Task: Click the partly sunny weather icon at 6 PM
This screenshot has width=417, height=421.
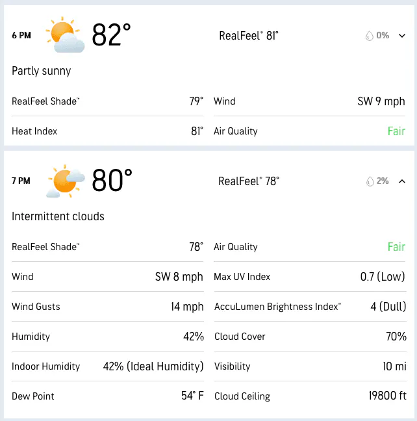Action: click(x=65, y=34)
